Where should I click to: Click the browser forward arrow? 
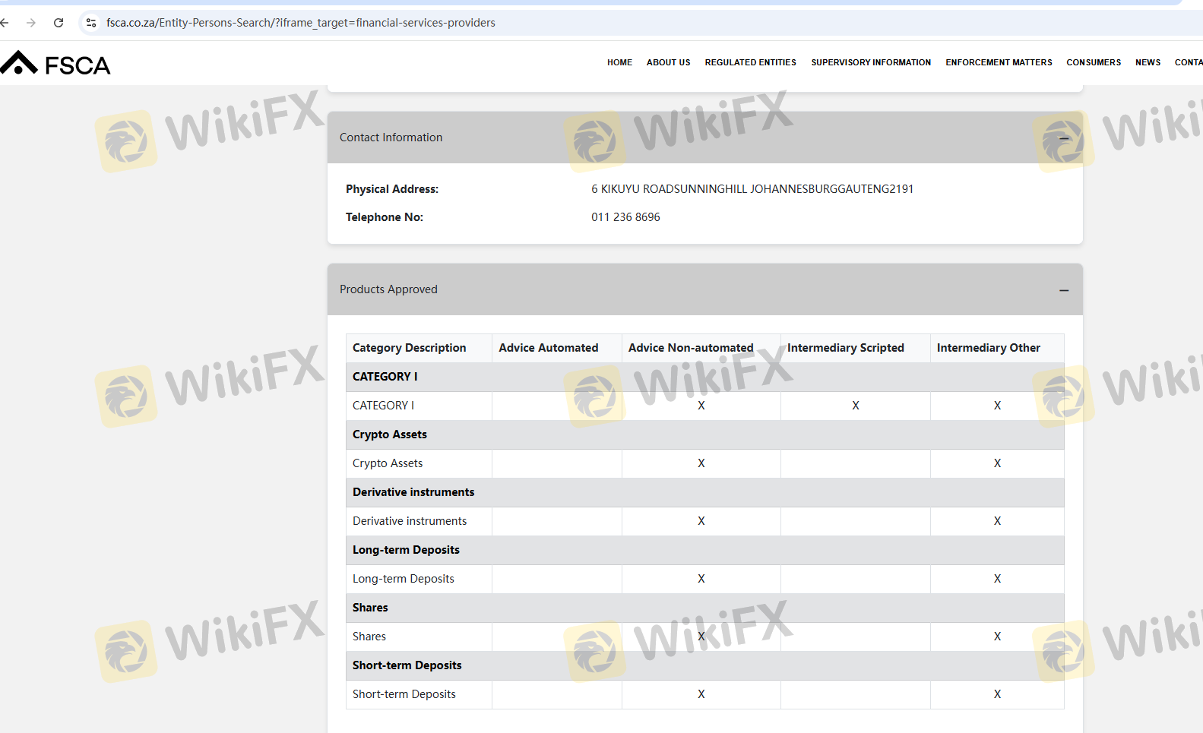coord(31,23)
